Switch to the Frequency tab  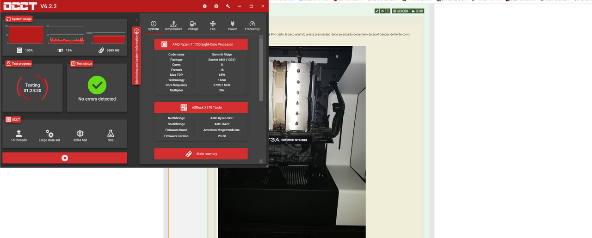pos(253,25)
